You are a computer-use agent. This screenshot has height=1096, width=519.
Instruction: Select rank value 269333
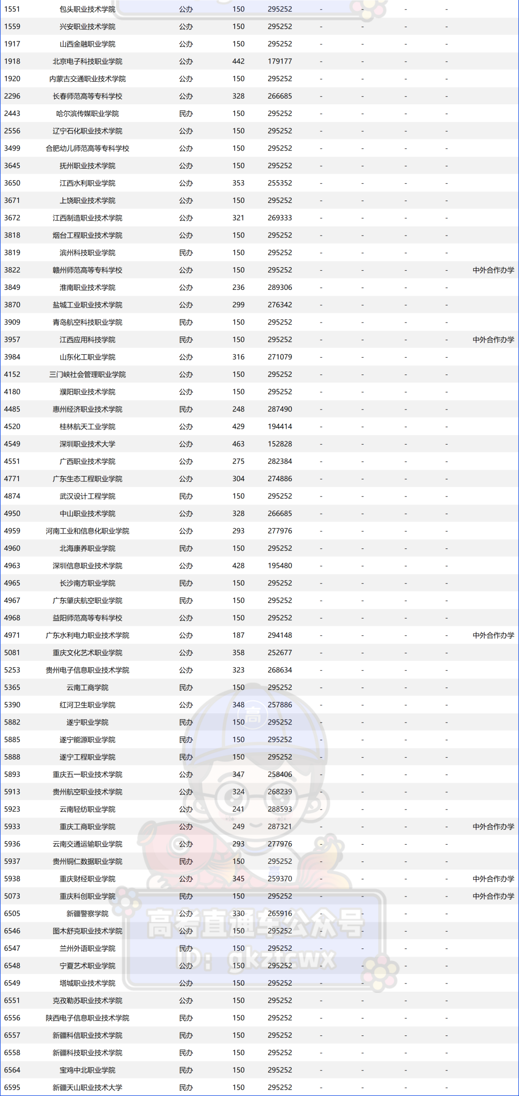pyautogui.click(x=280, y=218)
